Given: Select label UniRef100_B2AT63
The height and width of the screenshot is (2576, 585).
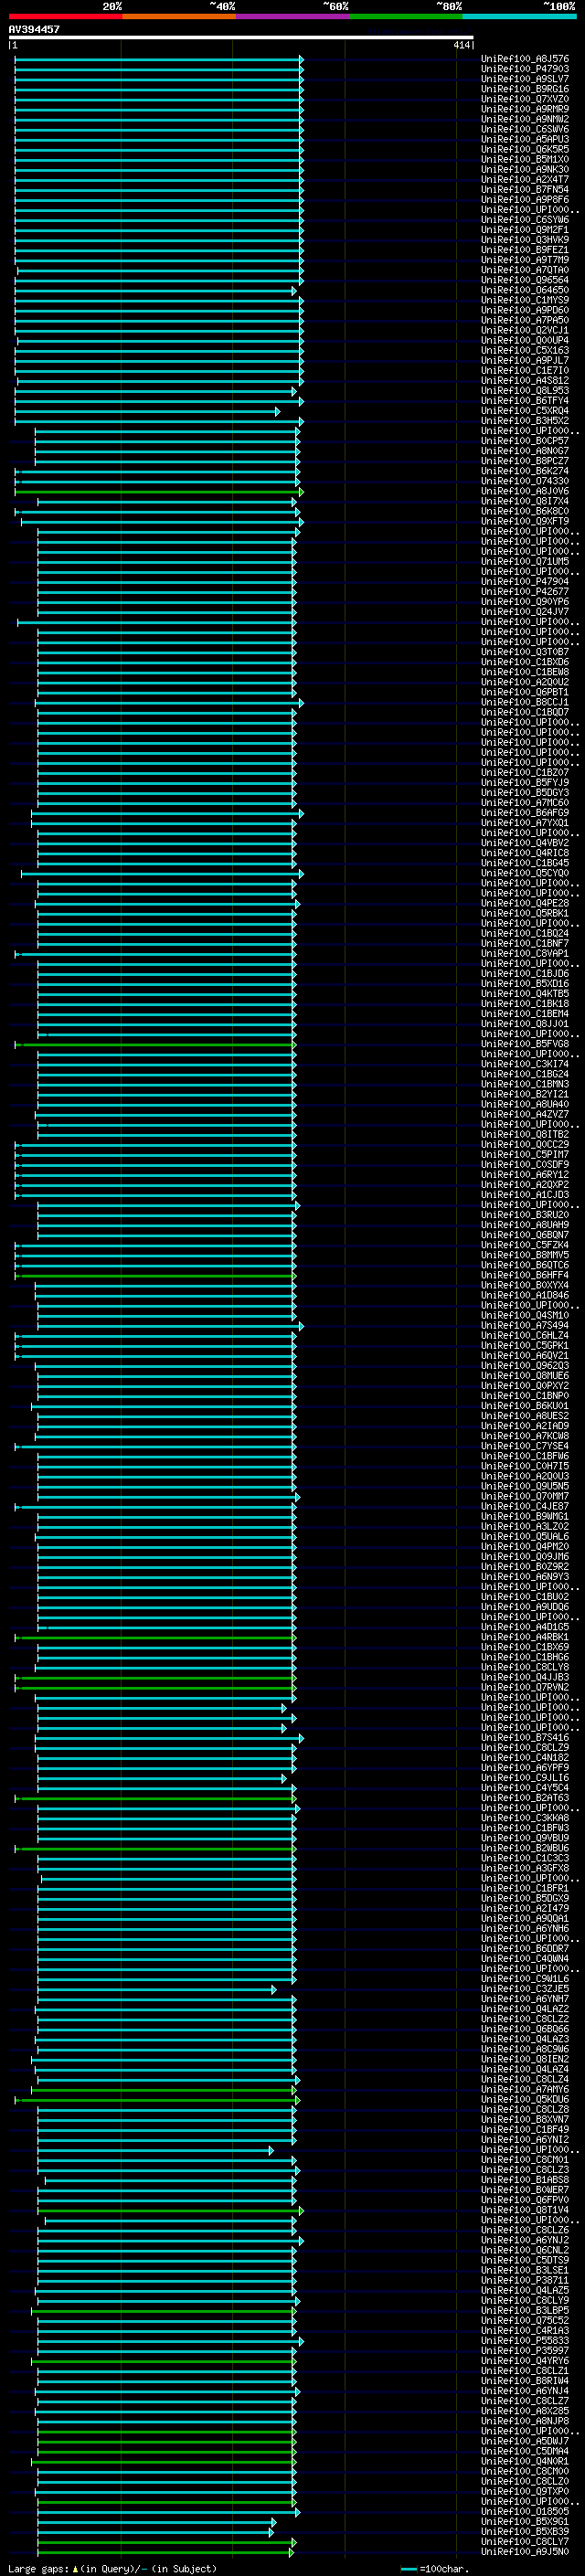Looking at the screenshot, I should coord(525,1798).
